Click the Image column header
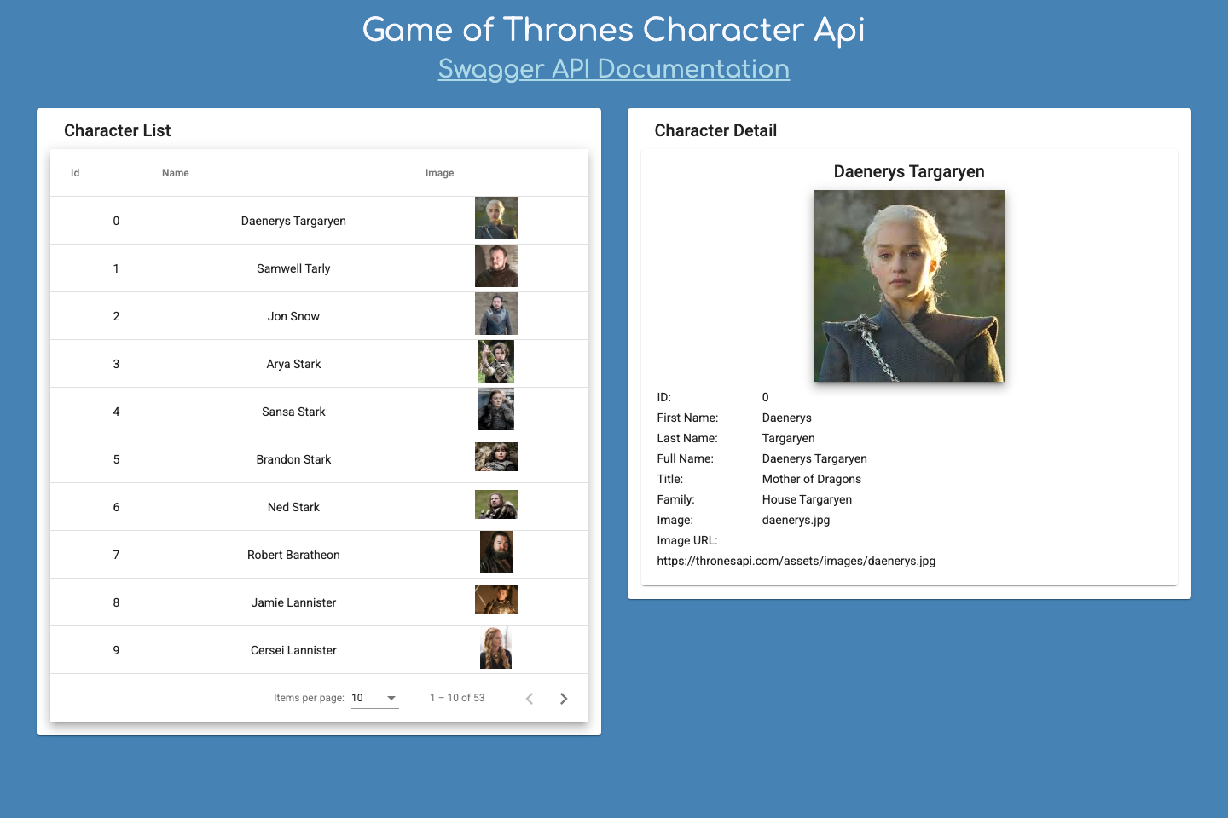The height and width of the screenshot is (818, 1228). (440, 172)
